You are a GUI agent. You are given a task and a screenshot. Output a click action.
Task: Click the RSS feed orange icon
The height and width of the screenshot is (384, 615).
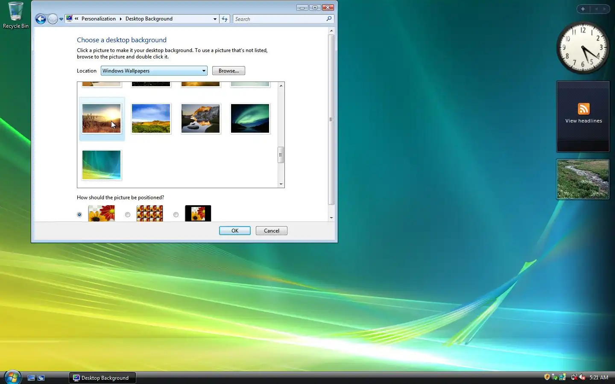click(x=584, y=109)
